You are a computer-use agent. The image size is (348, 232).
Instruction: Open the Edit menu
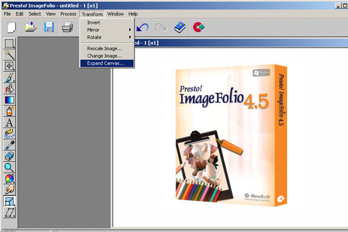(x=20, y=14)
